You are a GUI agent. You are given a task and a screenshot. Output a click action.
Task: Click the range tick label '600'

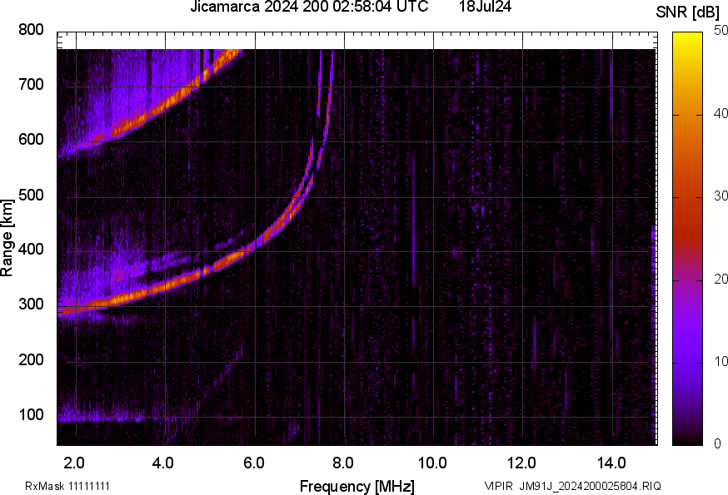(x=31, y=140)
